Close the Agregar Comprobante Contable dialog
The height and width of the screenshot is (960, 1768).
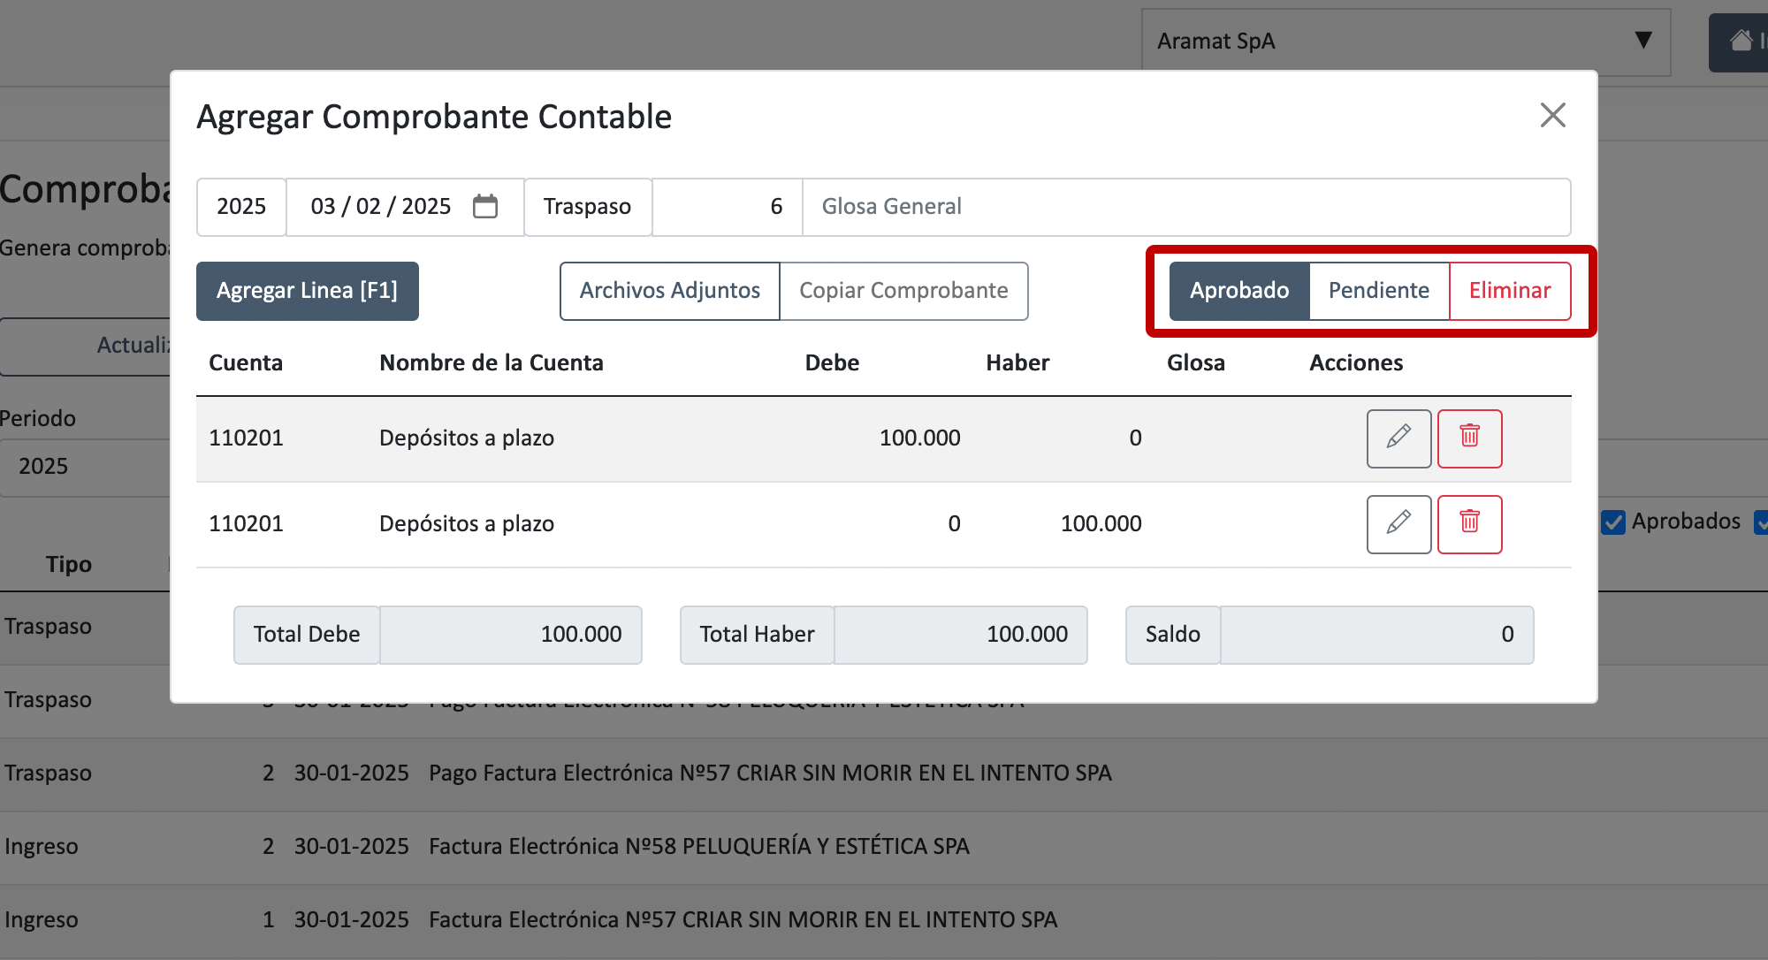coord(1552,115)
